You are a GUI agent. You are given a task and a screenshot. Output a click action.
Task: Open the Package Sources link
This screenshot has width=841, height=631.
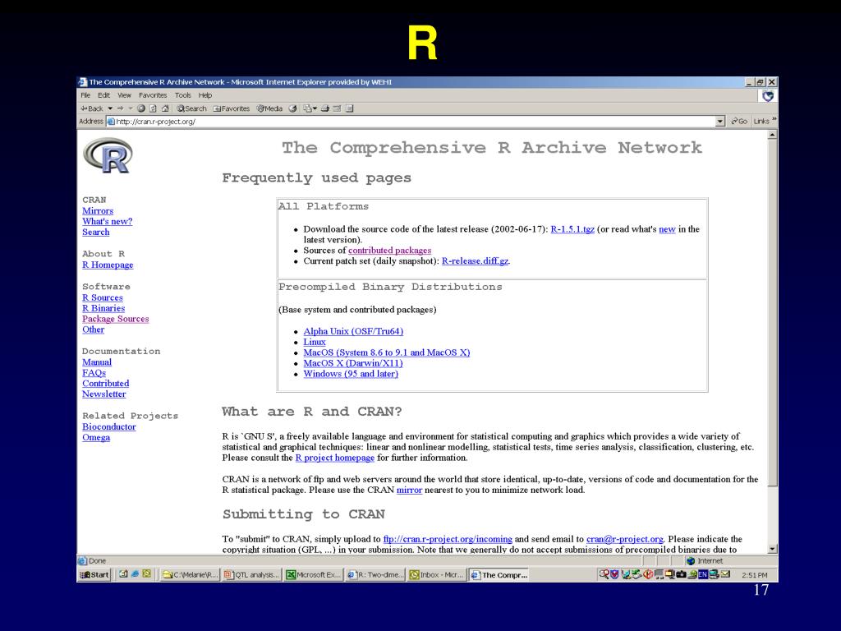(x=115, y=319)
